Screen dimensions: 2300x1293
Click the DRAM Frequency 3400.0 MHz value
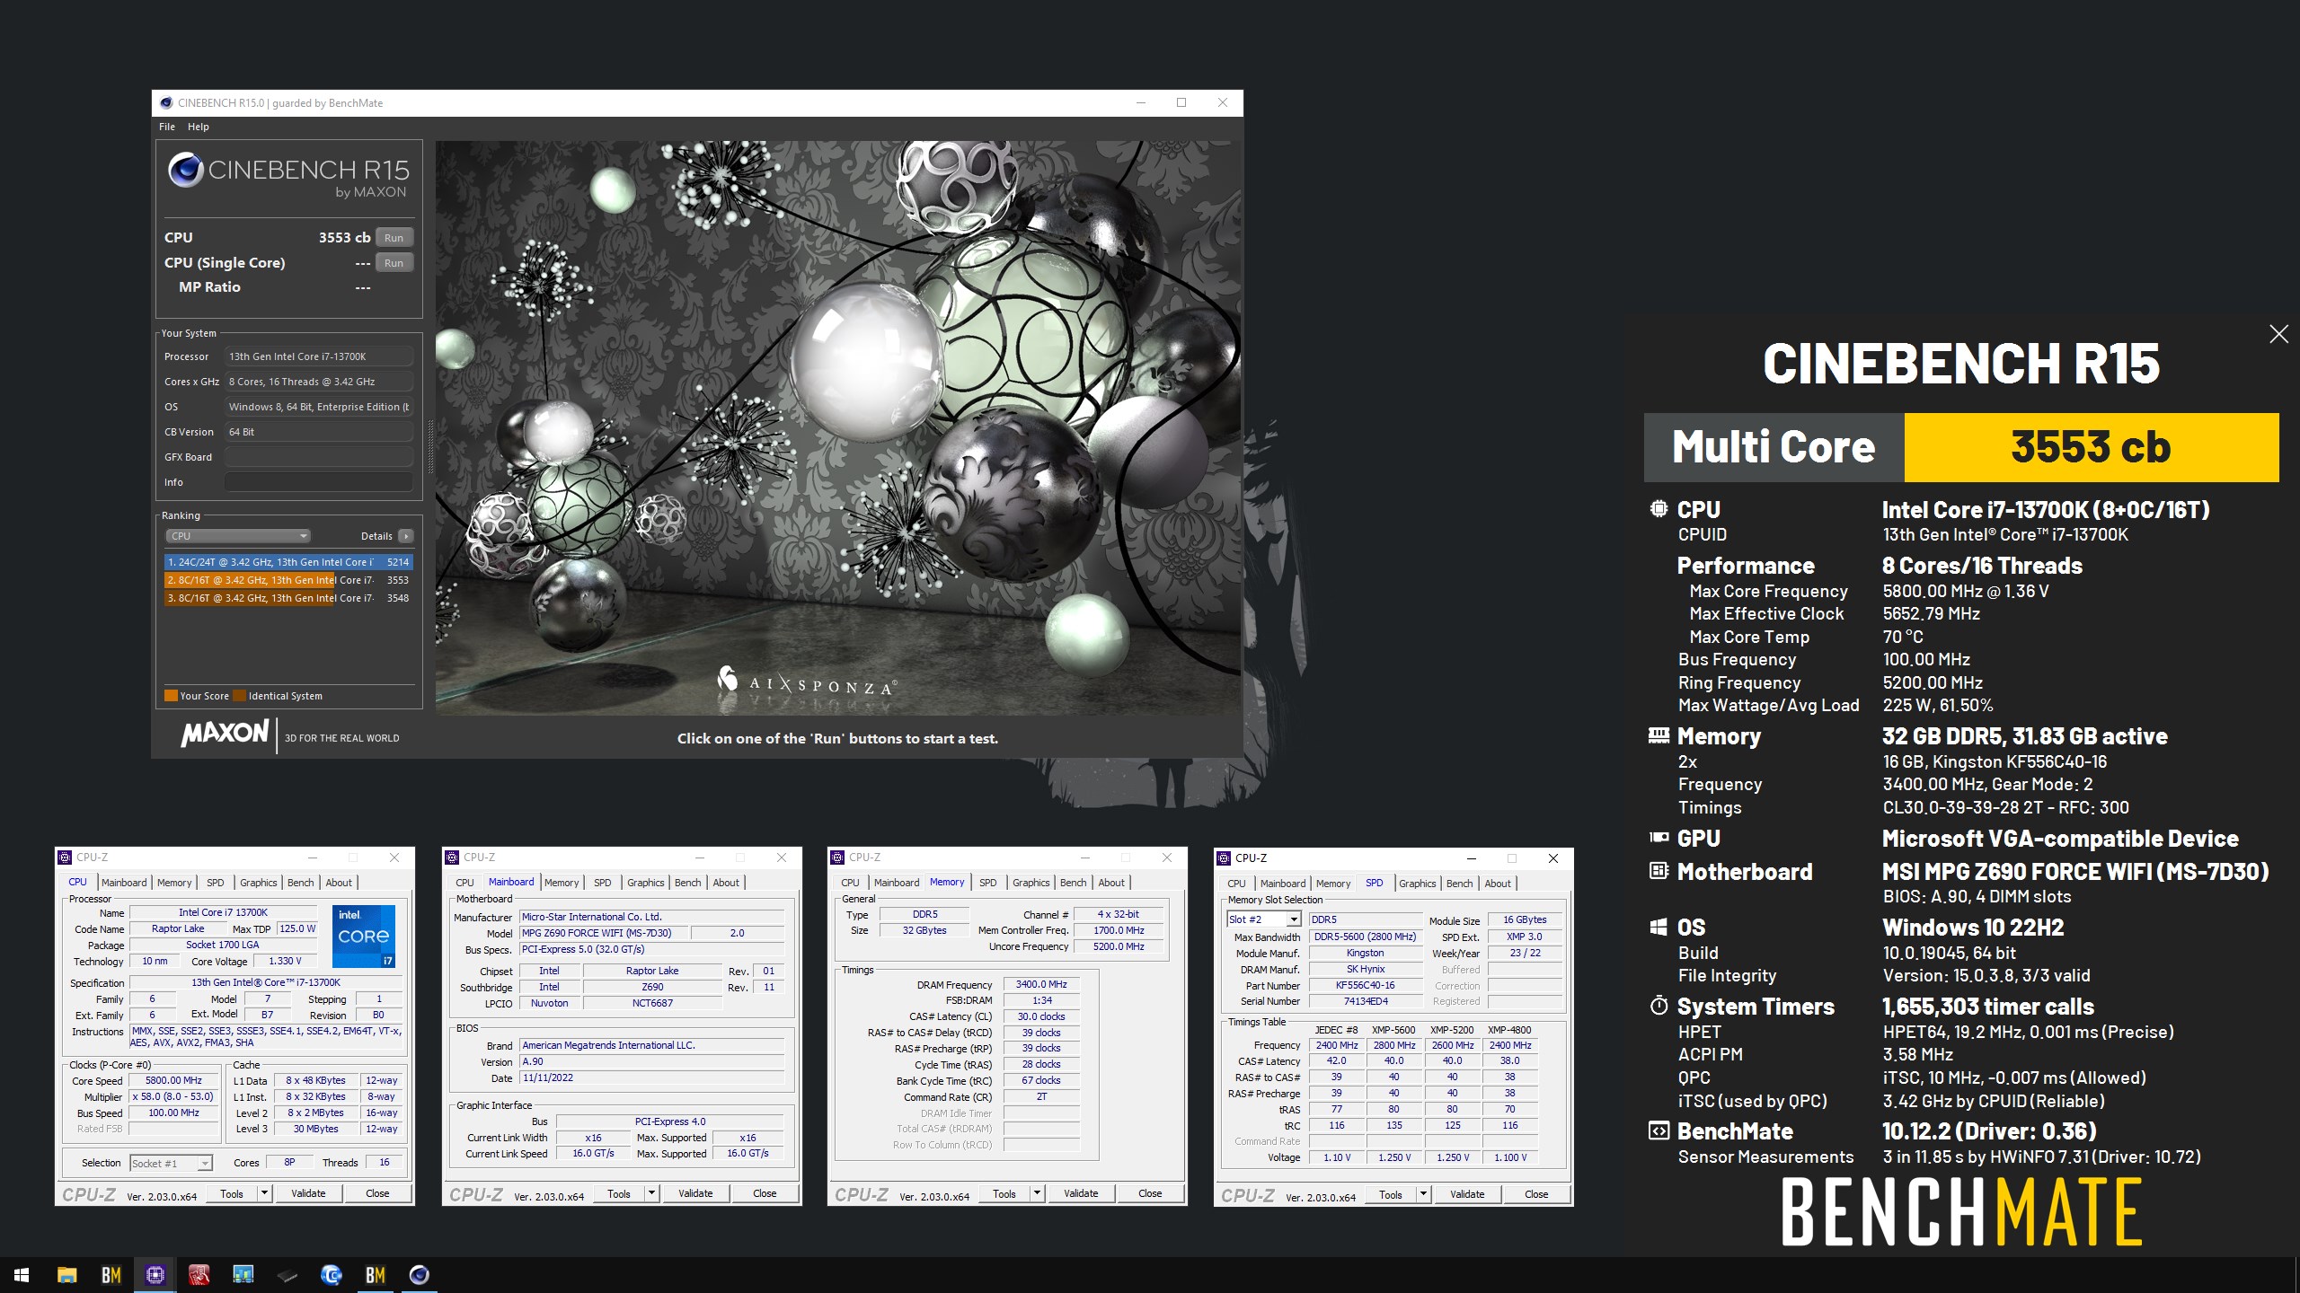tap(1041, 984)
